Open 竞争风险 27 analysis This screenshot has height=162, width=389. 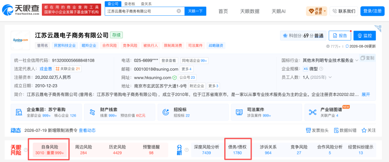click(299, 150)
